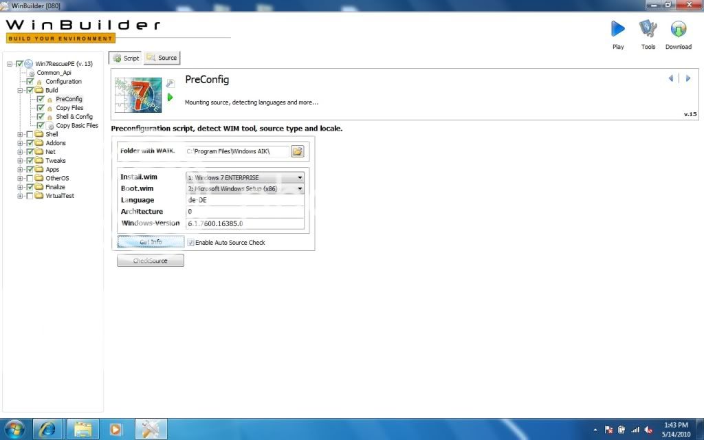The height and width of the screenshot is (440, 704).
Task: Launch Internet Explorer from taskbar
Action: pos(47,429)
